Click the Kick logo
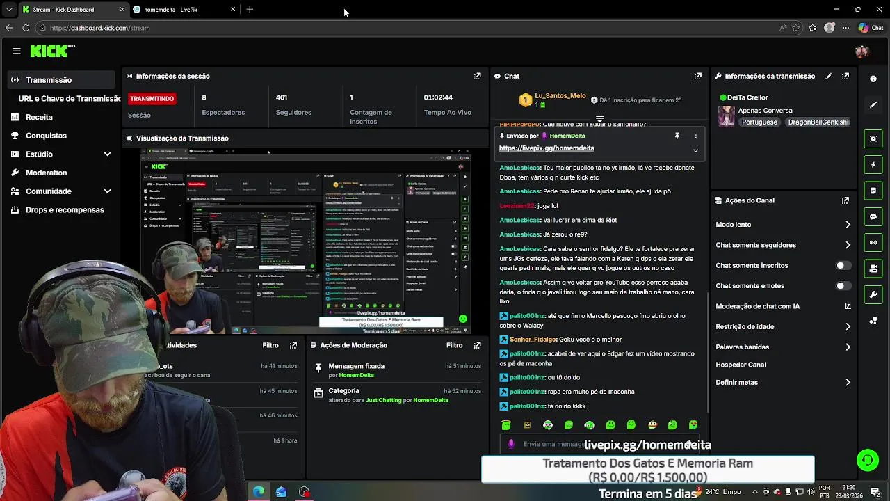This screenshot has width=890, height=501. (x=52, y=51)
